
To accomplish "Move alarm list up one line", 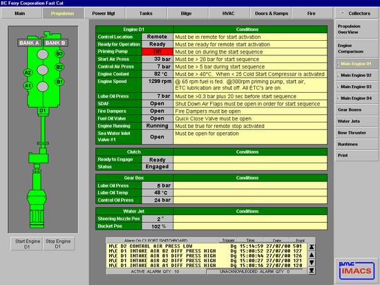I will [x=312, y=255].
